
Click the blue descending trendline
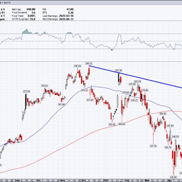pos(136,77)
